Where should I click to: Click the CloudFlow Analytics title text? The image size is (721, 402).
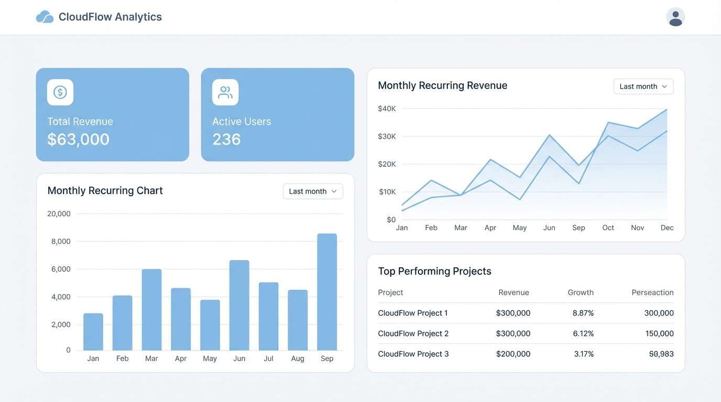(x=110, y=16)
